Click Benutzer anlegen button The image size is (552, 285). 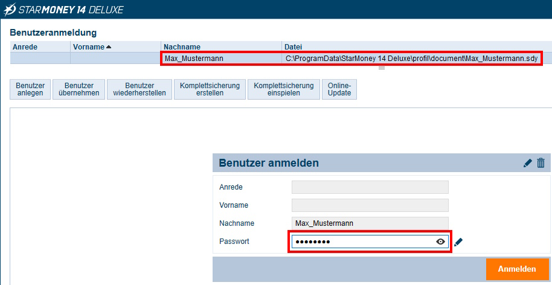[x=30, y=89]
